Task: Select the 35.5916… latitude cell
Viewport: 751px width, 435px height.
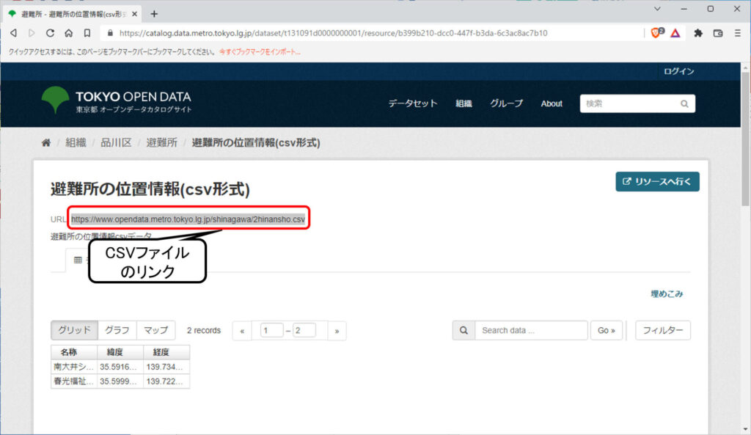Action: [120, 367]
